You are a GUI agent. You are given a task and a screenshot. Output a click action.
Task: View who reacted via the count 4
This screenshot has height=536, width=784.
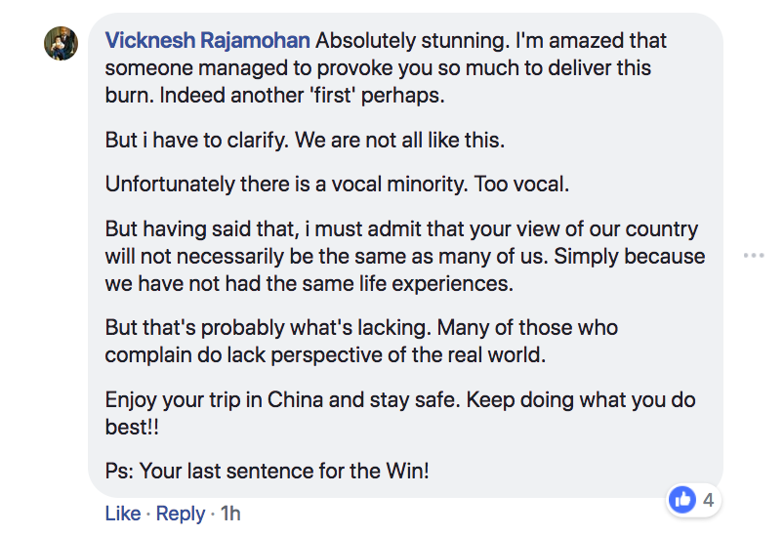[708, 500]
